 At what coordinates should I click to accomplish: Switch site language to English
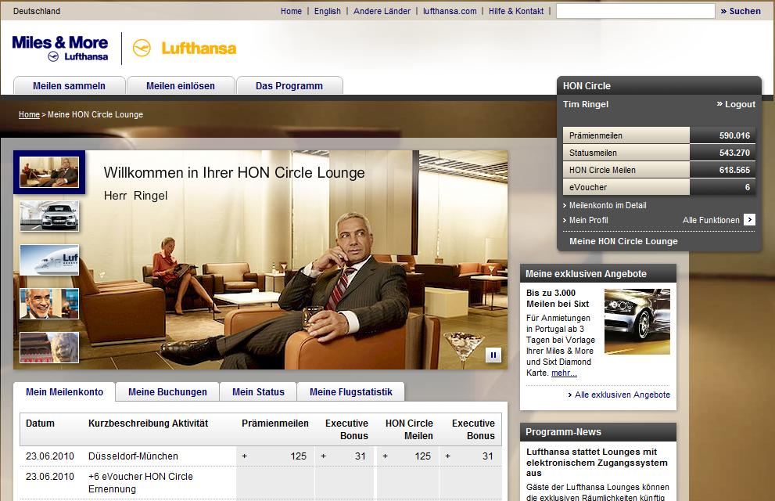point(327,11)
